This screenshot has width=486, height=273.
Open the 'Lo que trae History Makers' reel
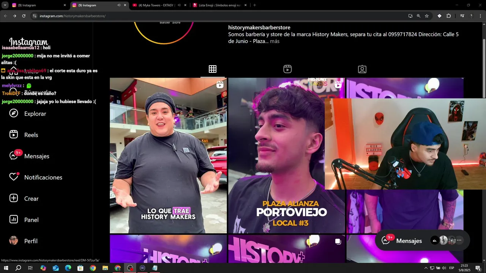point(168,155)
